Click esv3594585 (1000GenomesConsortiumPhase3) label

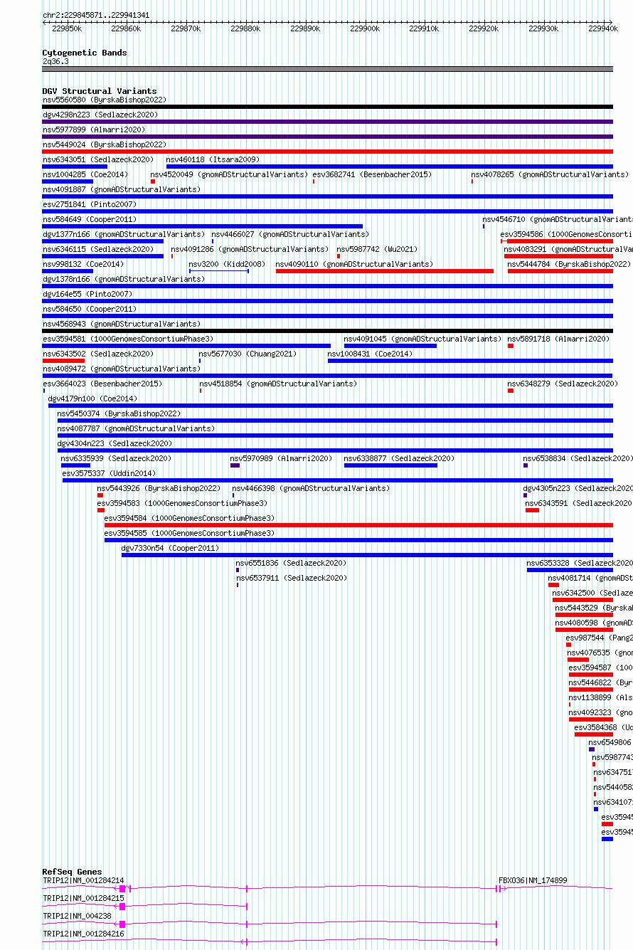(189, 533)
